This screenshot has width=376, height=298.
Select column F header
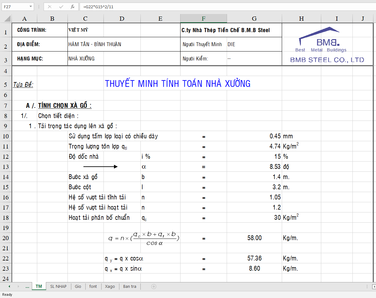click(x=203, y=19)
